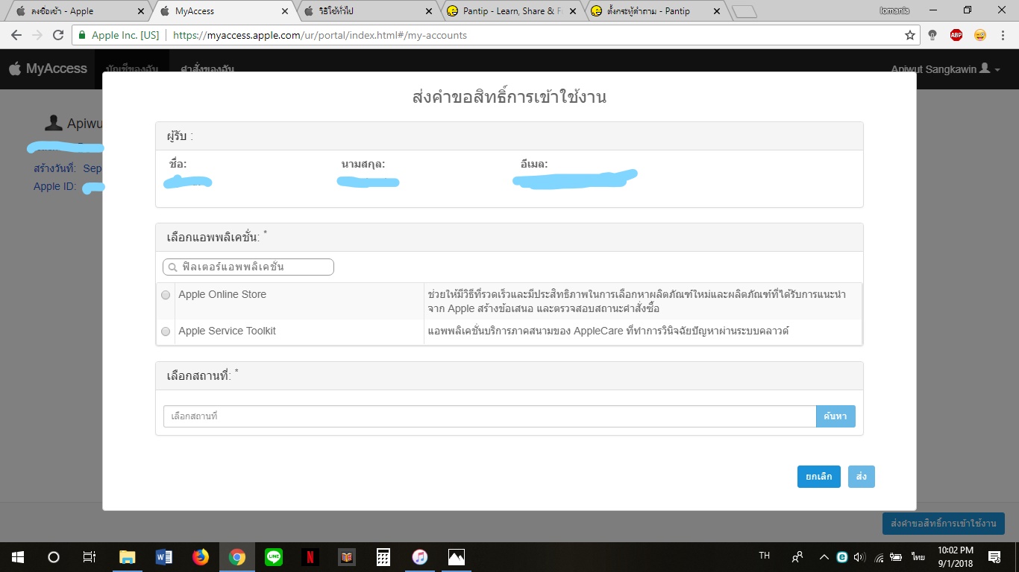
Task: Click the Wi-Fi network tray icon
Action: [x=879, y=556]
